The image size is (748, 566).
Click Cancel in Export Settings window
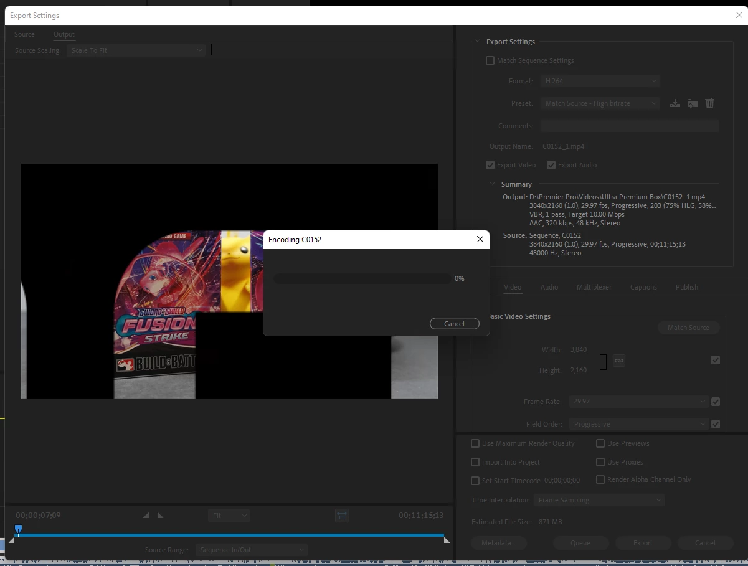[x=705, y=543]
